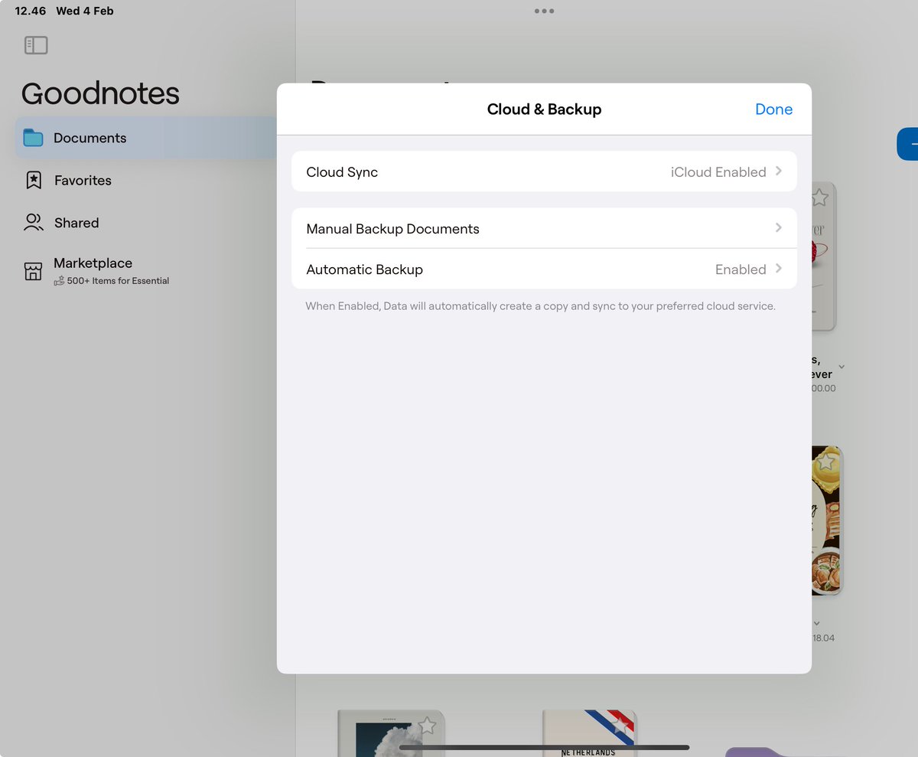Click the Cloud & Backup title
This screenshot has width=918, height=757.
pos(544,109)
